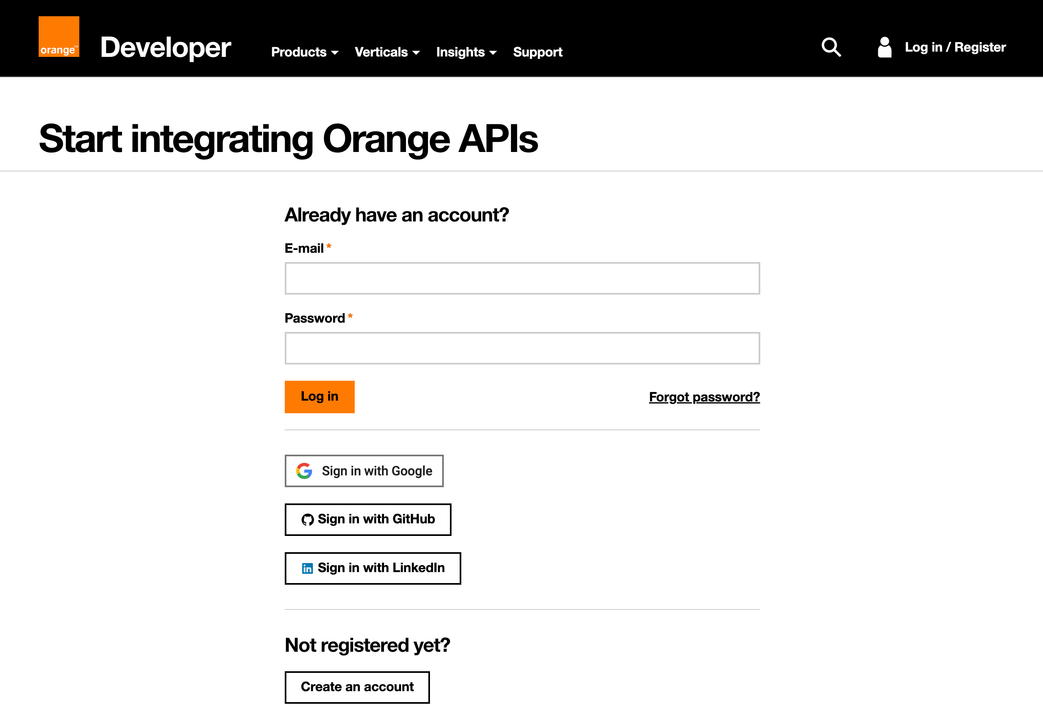Image resolution: width=1043 pixels, height=720 pixels.
Task: Click the Orange logo in the header
Action: (x=59, y=37)
